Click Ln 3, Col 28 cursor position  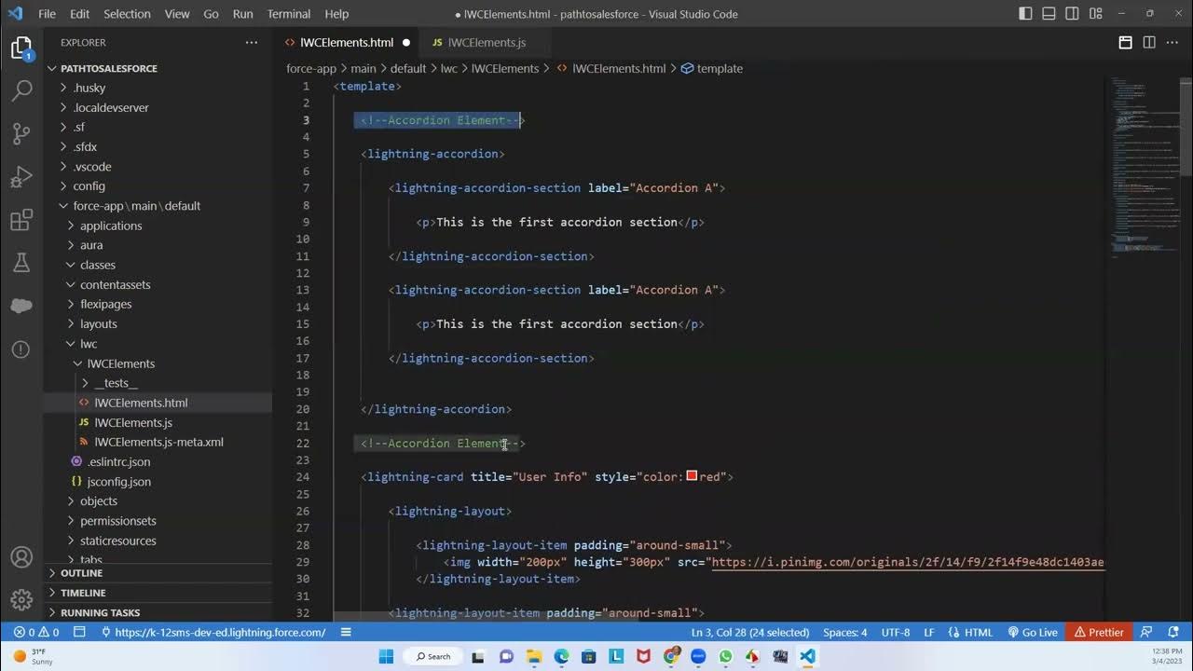(x=750, y=632)
